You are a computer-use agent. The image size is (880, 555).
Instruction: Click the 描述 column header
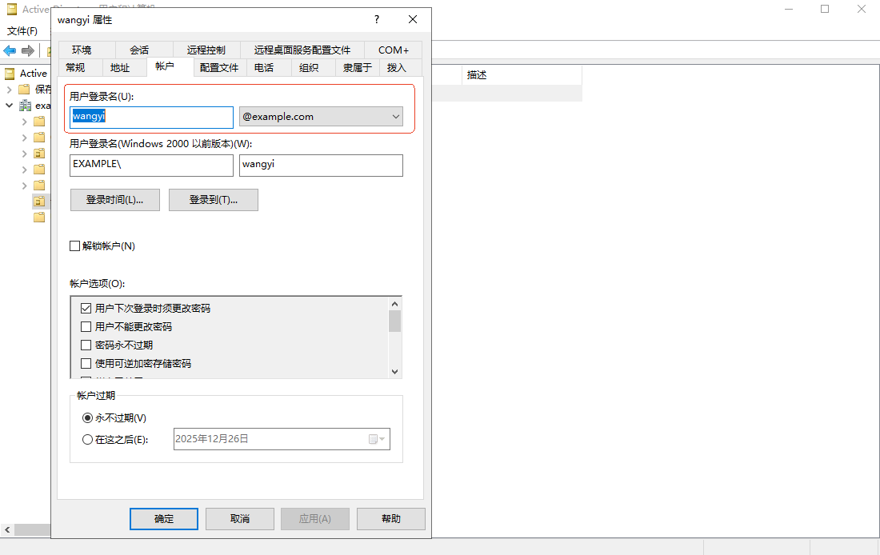(x=522, y=75)
